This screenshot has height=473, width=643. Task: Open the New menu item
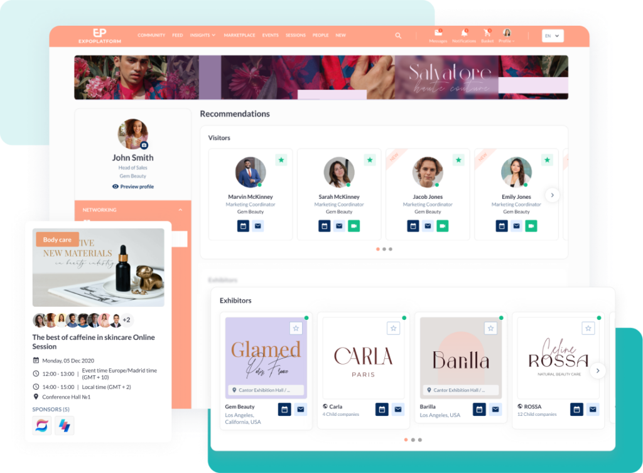[341, 35]
